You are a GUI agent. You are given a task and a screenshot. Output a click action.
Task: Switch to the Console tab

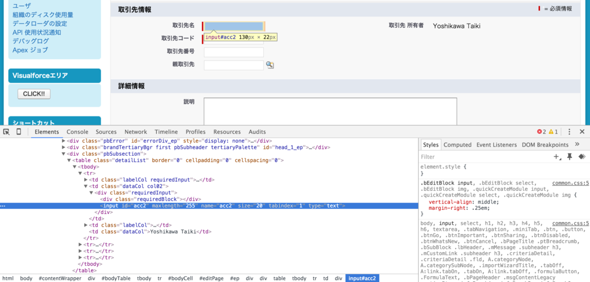pos(78,132)
